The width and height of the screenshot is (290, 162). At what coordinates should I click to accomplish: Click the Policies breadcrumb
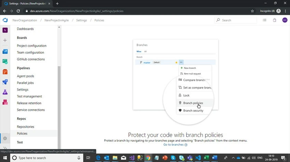tap(99, 20)
